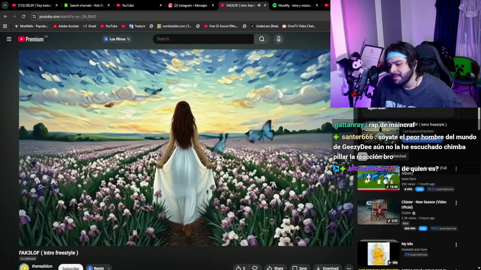Click the Remix button
The height and width of the screenshot is (270, 481).
pyautogui.click(x=96, y=268)
